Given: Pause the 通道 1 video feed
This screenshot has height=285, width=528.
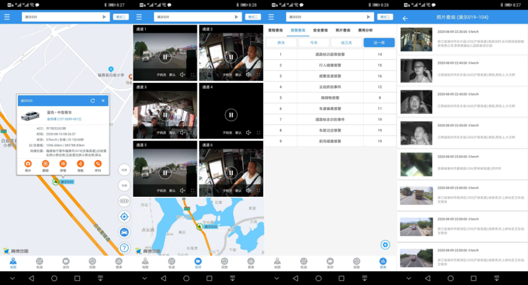Looking at the screenshot, I should [x=165, y=57].
